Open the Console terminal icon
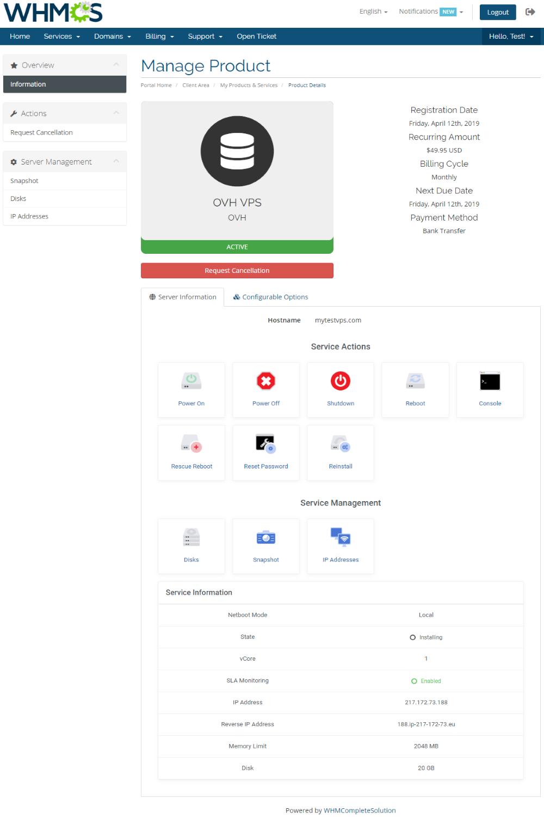 pyautogui.click(x=490, y=381)
